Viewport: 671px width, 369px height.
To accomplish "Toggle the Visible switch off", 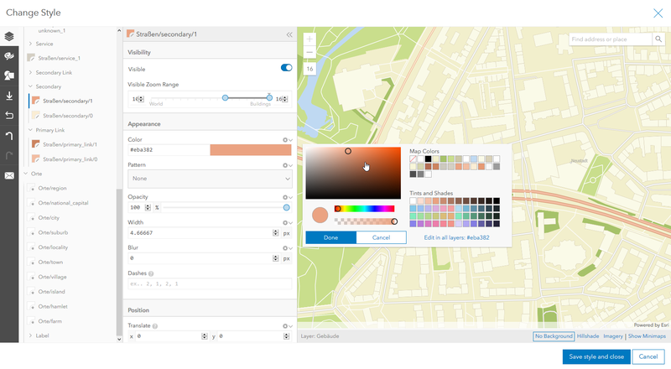I will [286, 68].
